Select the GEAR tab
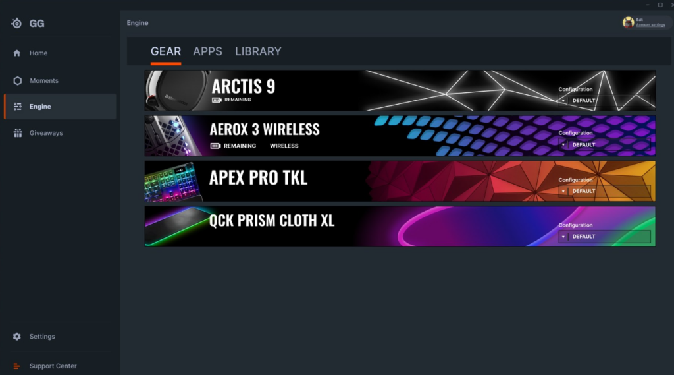This screenshot has height=375, width=674. [x=166, y=51]
